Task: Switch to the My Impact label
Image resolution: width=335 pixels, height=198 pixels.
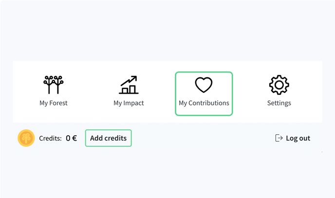Action: [129, 103]
